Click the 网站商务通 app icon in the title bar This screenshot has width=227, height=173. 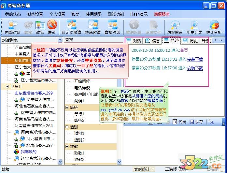[4, 6]
